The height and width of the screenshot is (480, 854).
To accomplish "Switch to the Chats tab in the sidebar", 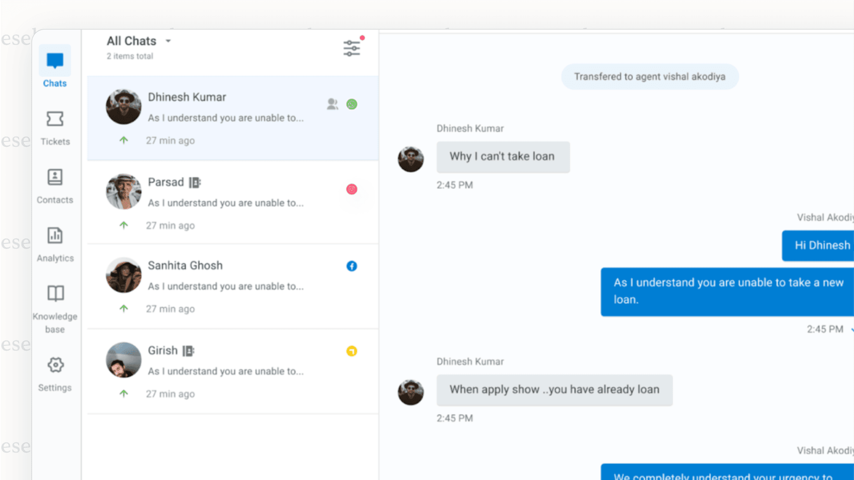I will click(x=54, y=67).
